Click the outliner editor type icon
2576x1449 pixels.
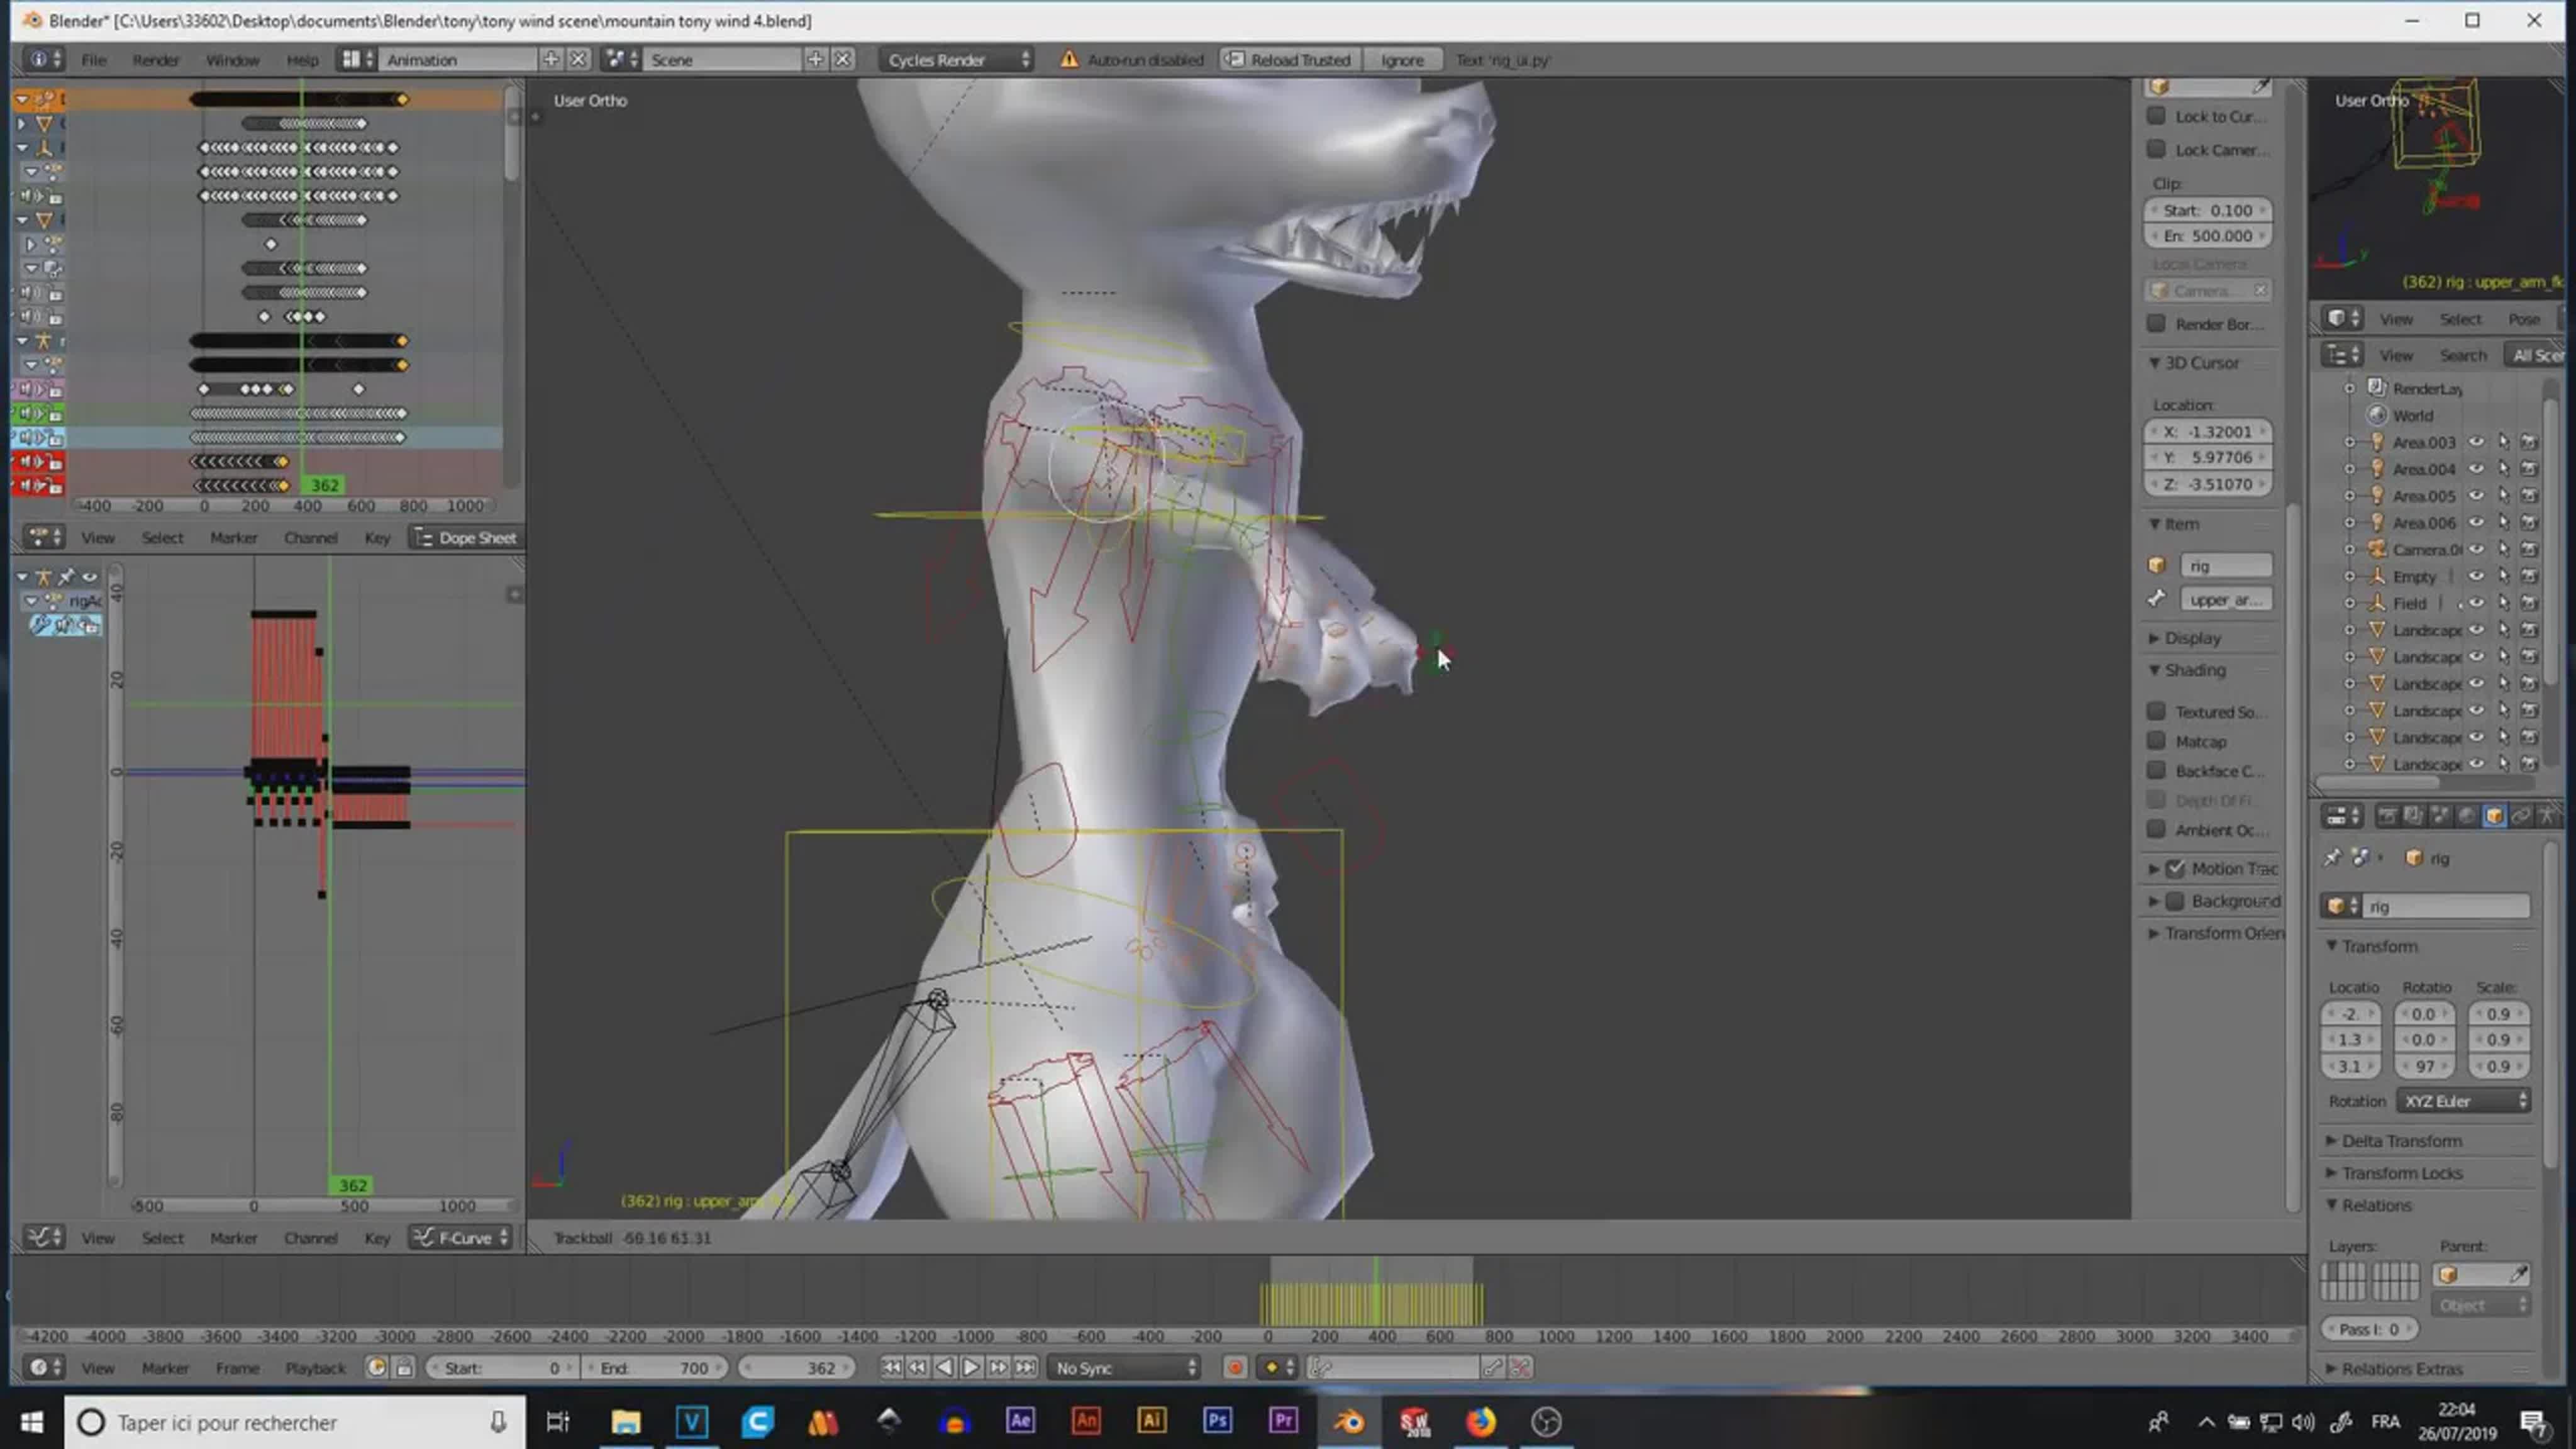tap(2341, 355)
